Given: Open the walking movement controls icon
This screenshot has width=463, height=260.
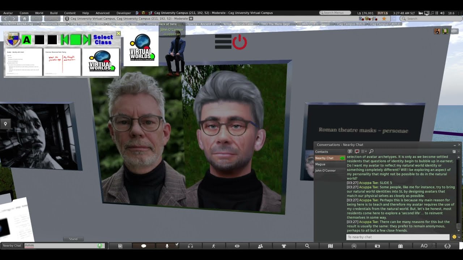Looking at the screenshot, I should point(213,246).
